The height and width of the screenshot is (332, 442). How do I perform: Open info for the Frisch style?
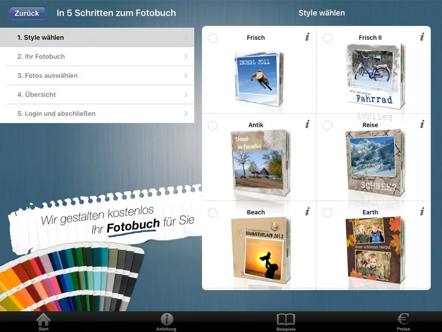point(307,37)
